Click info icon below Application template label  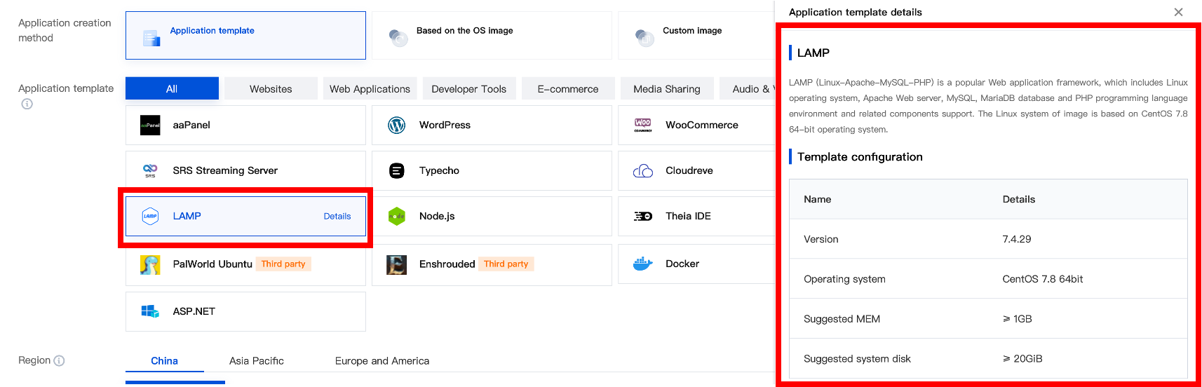(x=27, y=104)
